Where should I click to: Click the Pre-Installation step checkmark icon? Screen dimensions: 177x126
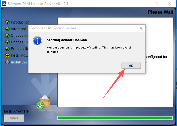(7, 49)
